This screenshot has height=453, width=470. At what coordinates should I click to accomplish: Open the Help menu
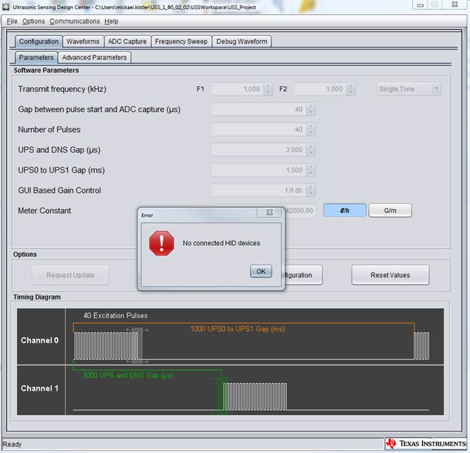pyautogui.click(x=111, y=21)
